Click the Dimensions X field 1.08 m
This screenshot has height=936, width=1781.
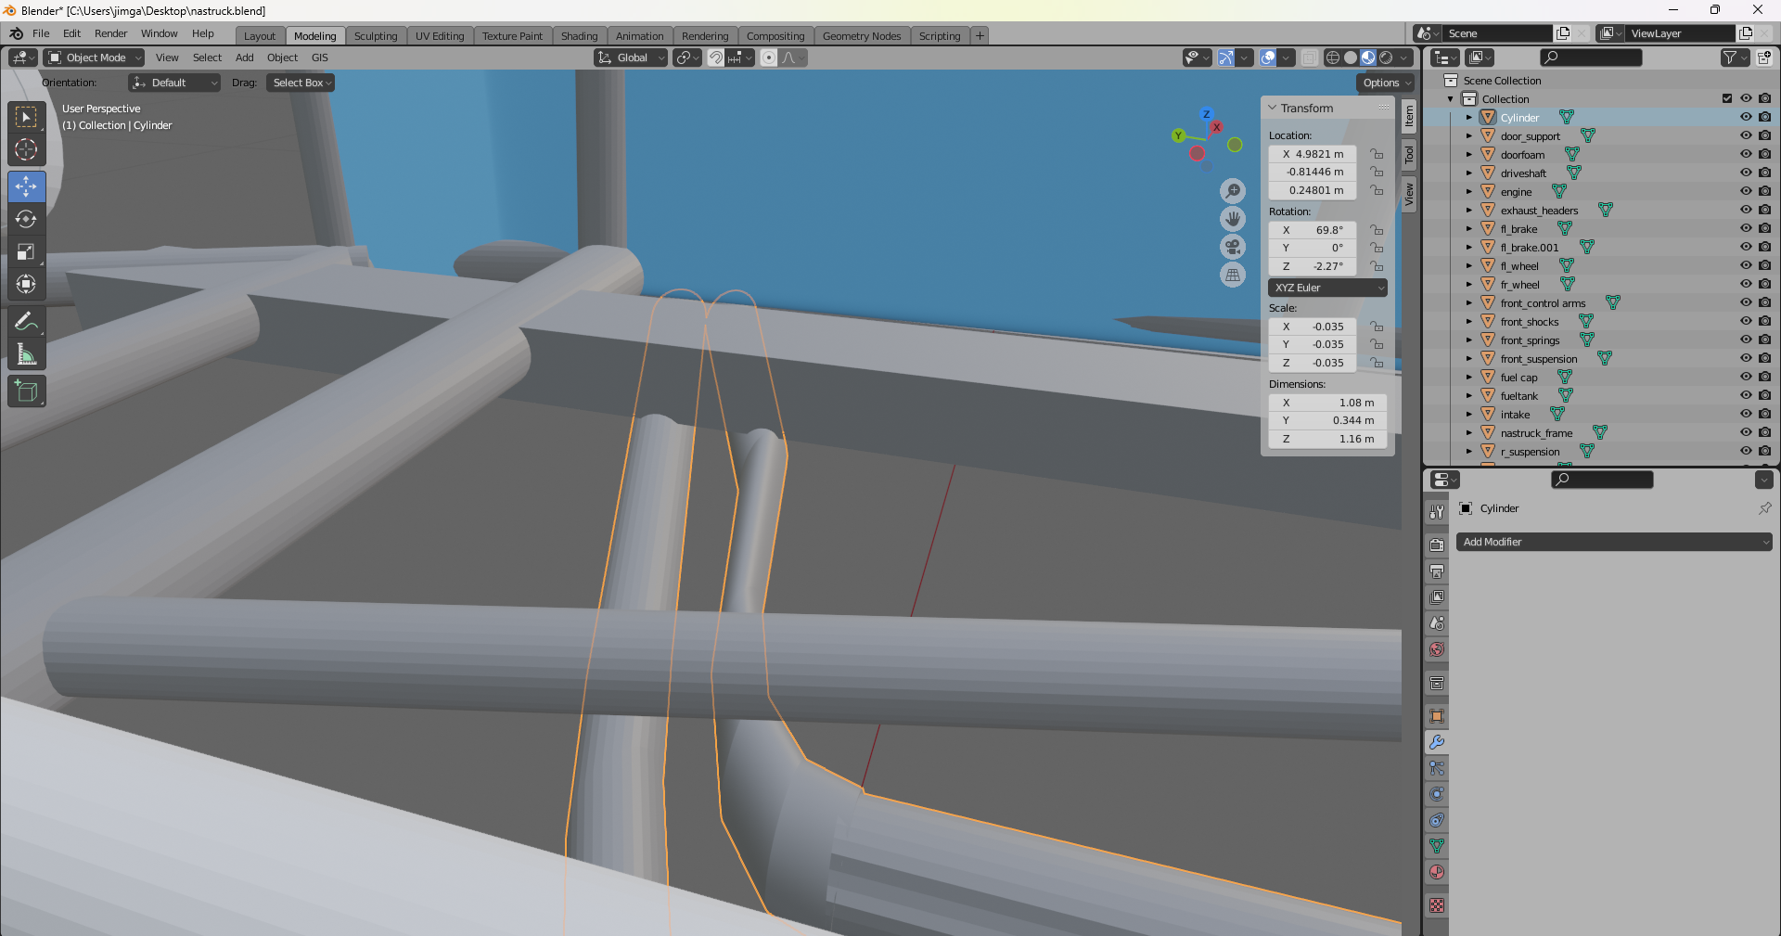point(1327,403)
